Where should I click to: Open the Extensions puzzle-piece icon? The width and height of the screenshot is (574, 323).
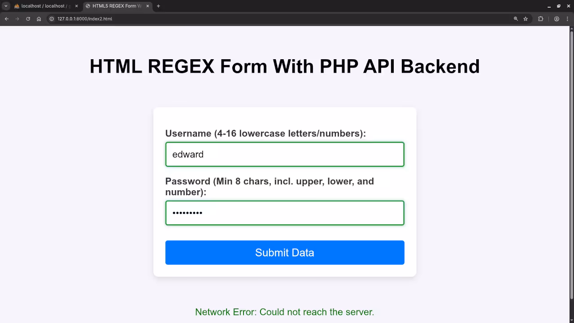[540, 19]
